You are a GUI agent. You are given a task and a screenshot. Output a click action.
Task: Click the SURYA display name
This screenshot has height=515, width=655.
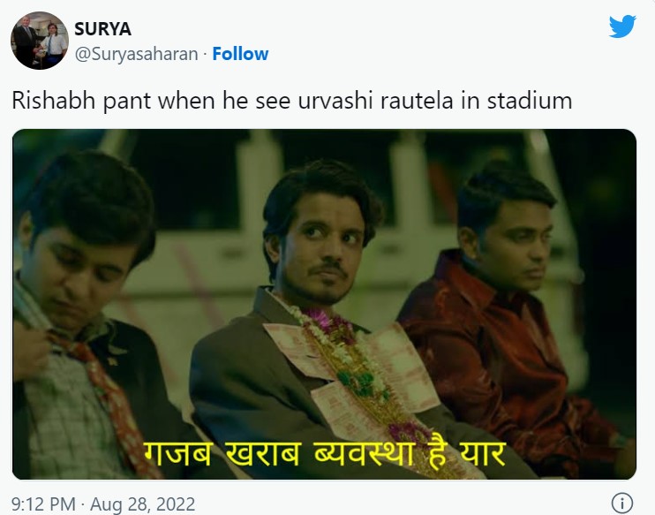pyautogui.click(x=102, y=29)
